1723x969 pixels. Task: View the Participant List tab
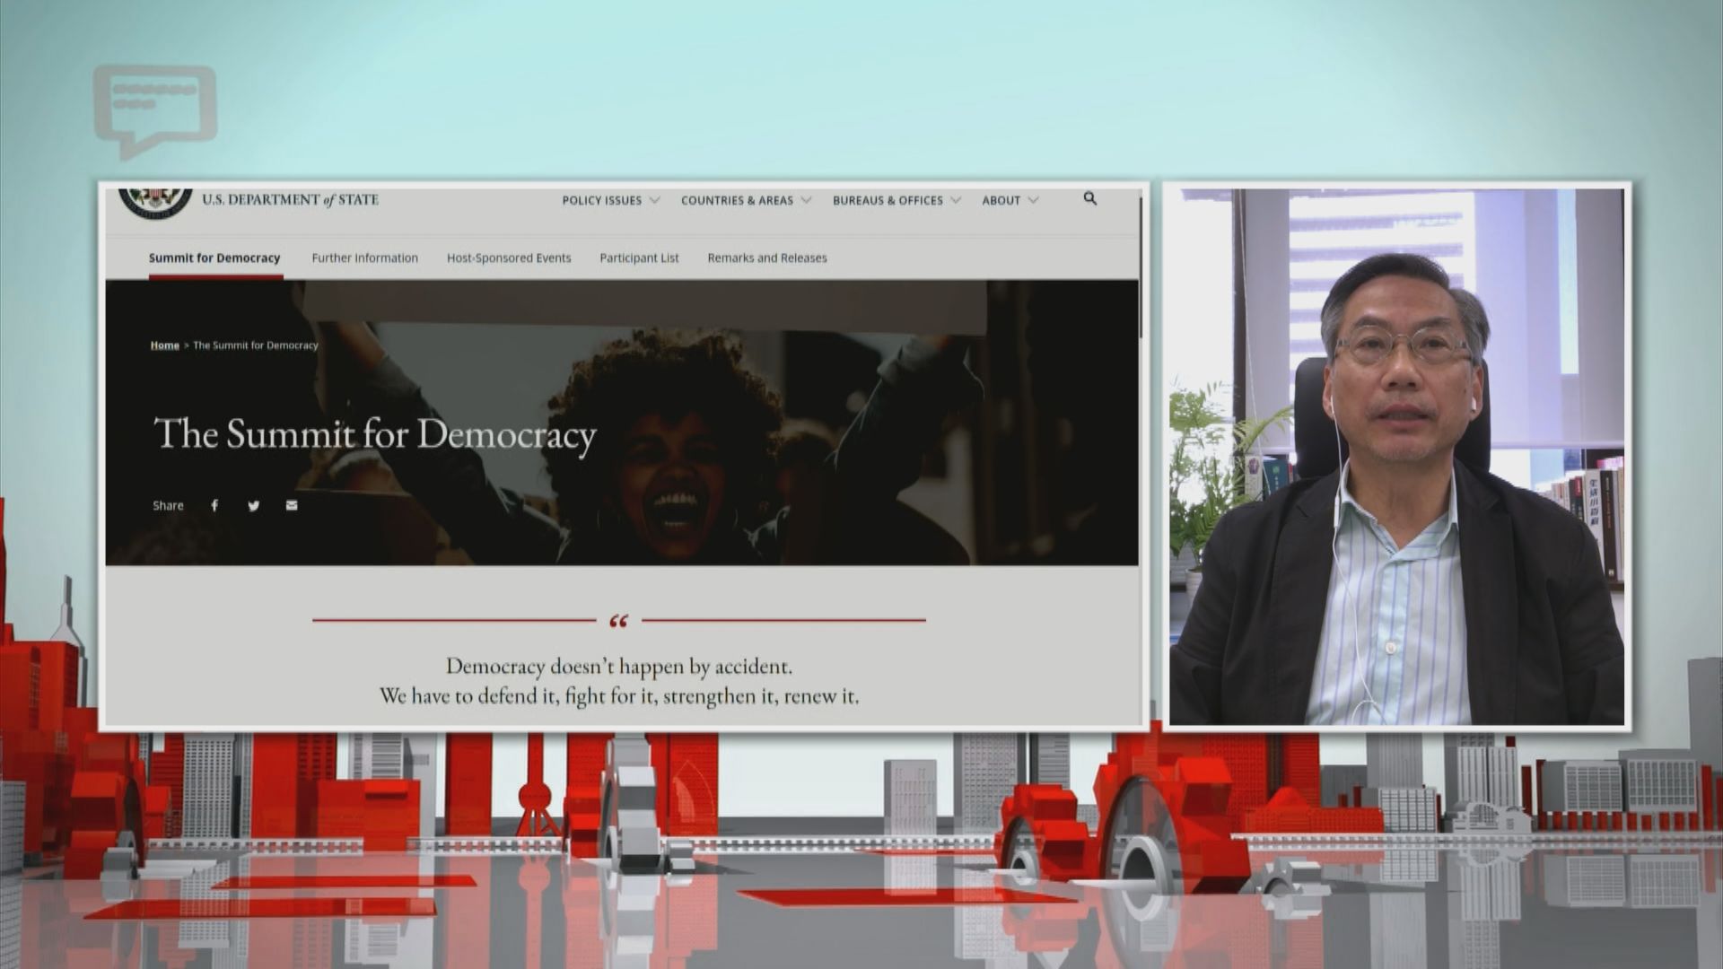639,258
